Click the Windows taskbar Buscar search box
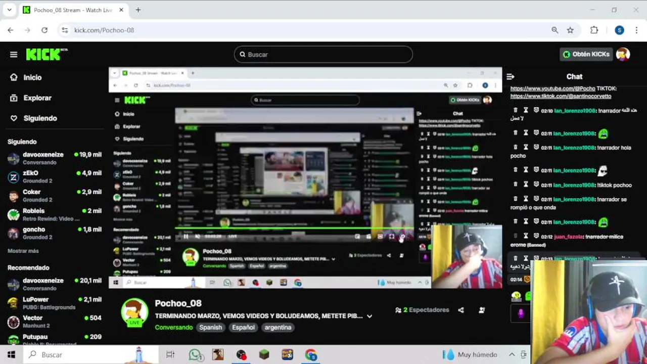Viewport: 647px width, 364px height. (91, 354)
